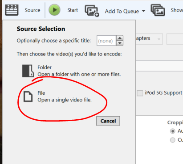Select the second Cropping radio button
Screen dimensions: 183x164
pos(173,140)
